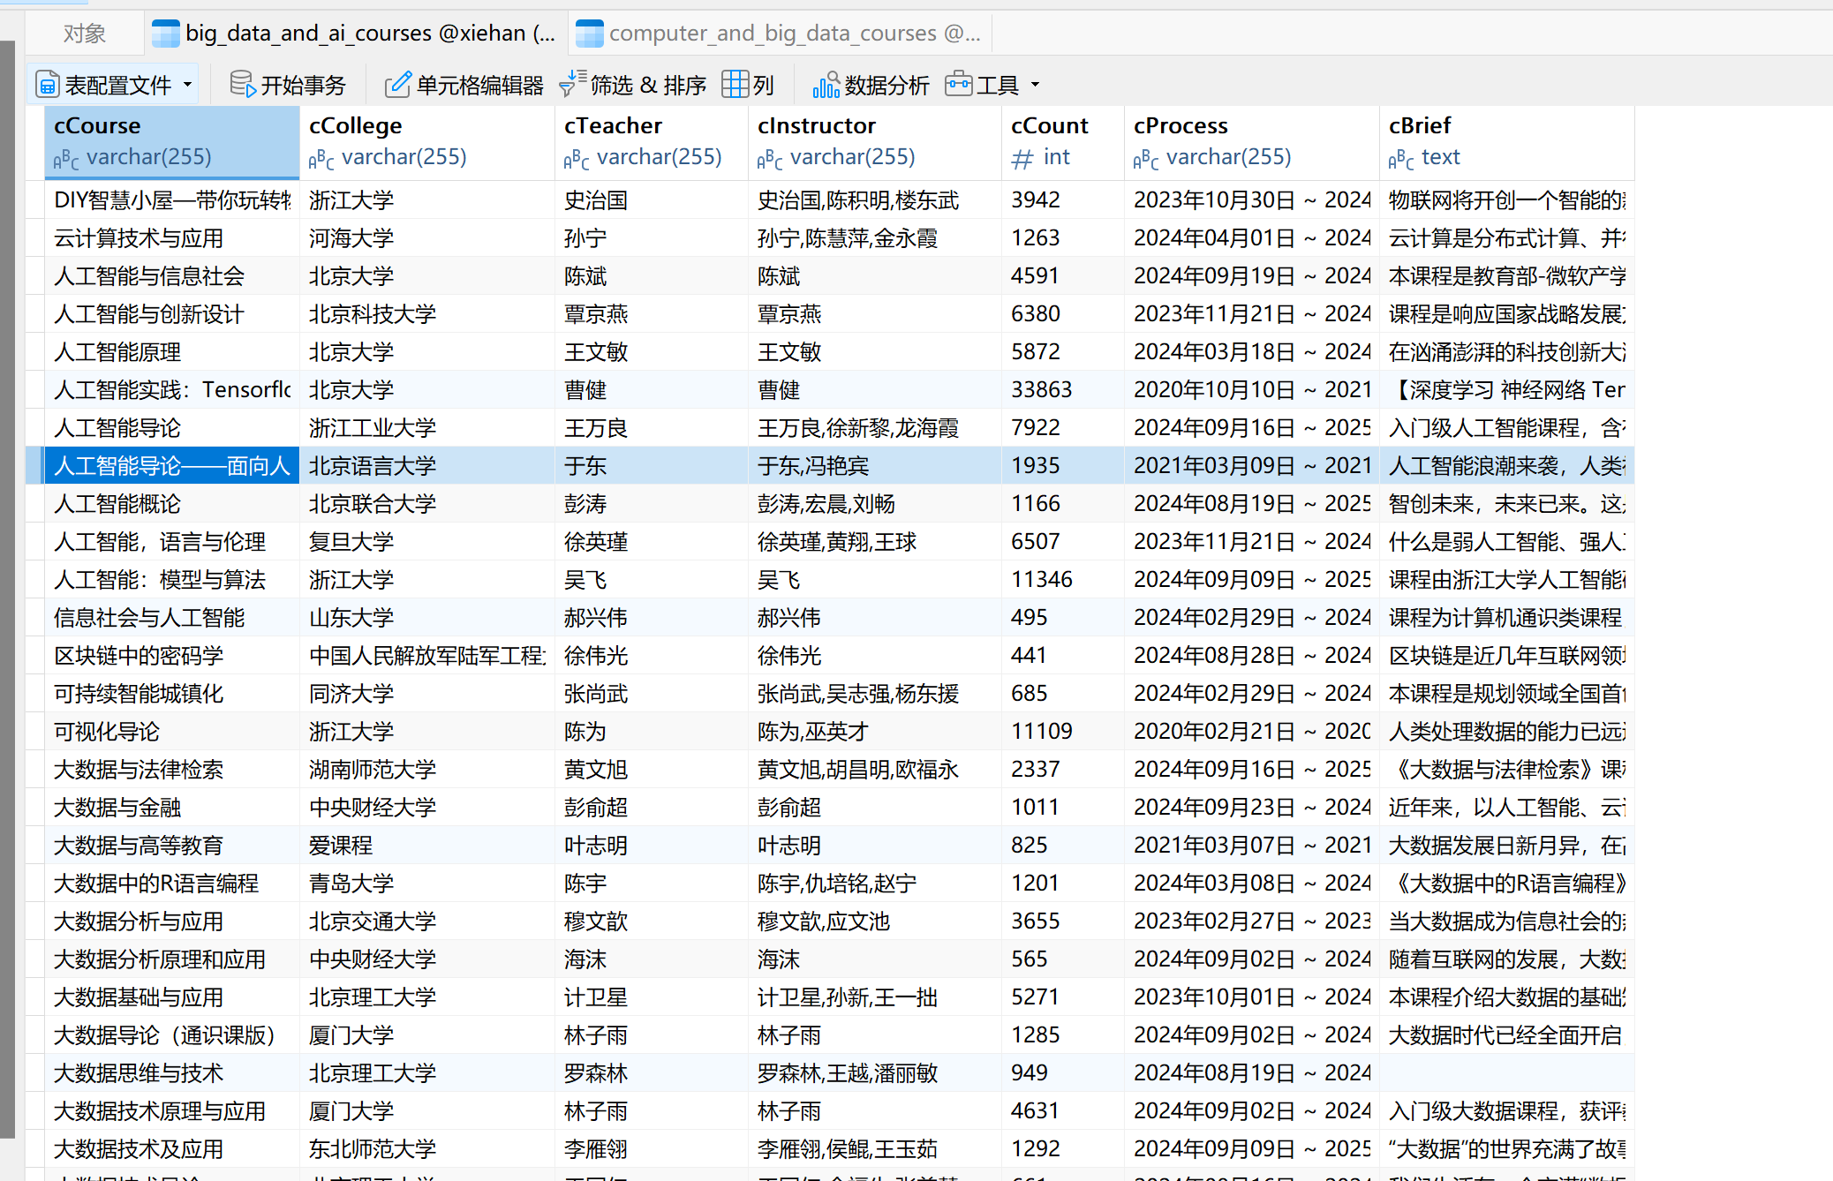This screenshot has height=1181, width=1833.
Task: Click cell 大数据技术原理与应用
Action: 172,1111
